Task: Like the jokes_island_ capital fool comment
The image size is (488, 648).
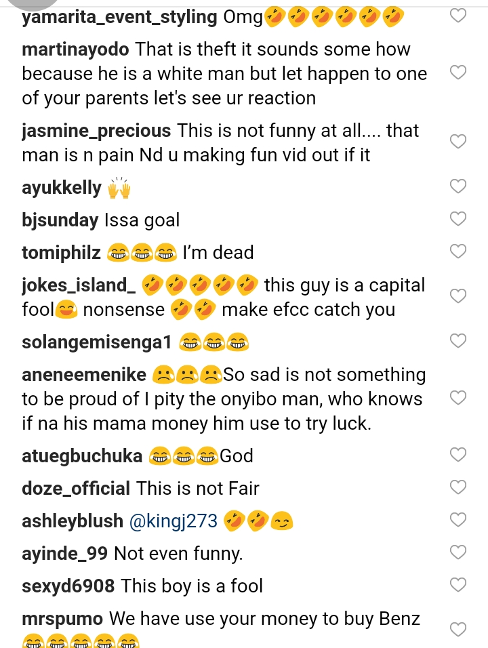Action: pos(459,296)
